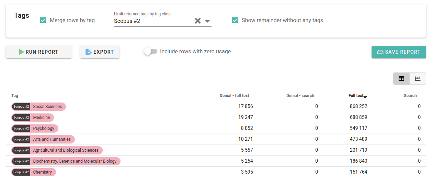Click the Save Report button
Image resolution: width=432 pixels, height=177 pixels.
[399, 52]
